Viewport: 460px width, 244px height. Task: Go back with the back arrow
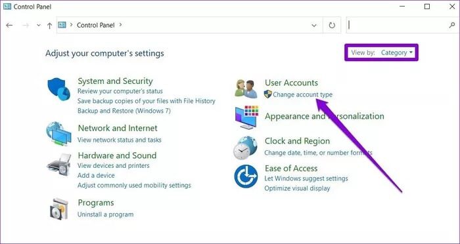pos(9,25)
